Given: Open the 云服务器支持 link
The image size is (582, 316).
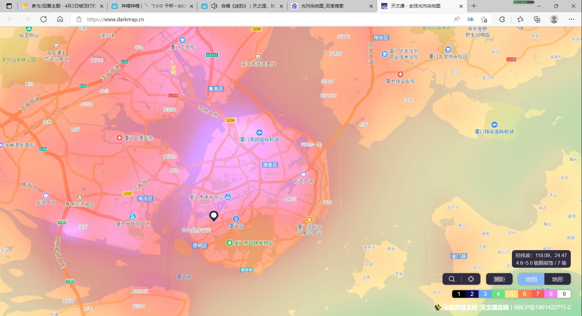Looking at the screenshot, I should coord(460,307).
